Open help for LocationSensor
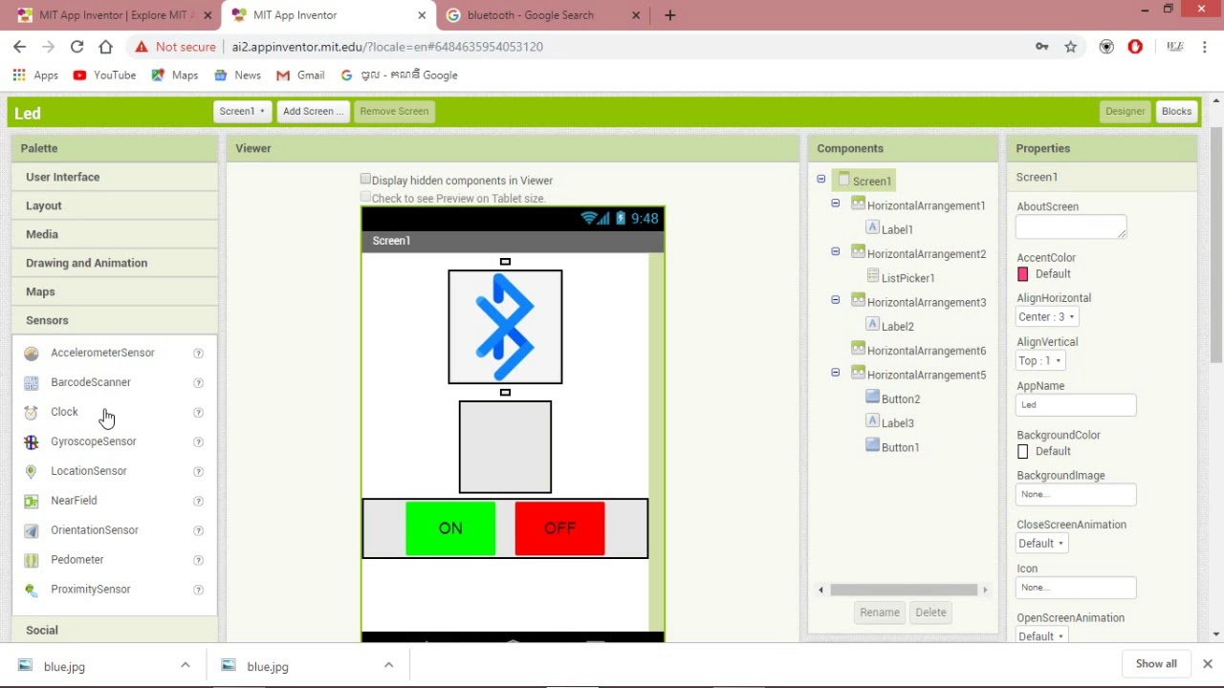Image resolution: width=1224 pixels, height=688 pixels. click(199, 472)
